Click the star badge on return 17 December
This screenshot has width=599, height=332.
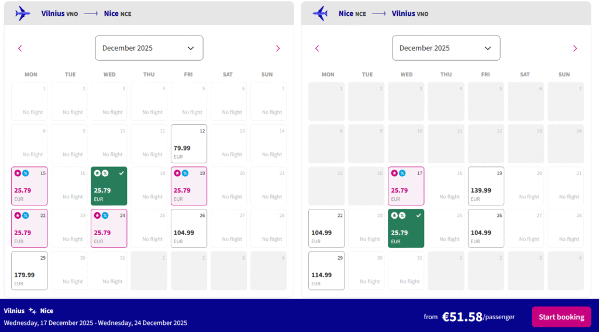coord(394,173)
